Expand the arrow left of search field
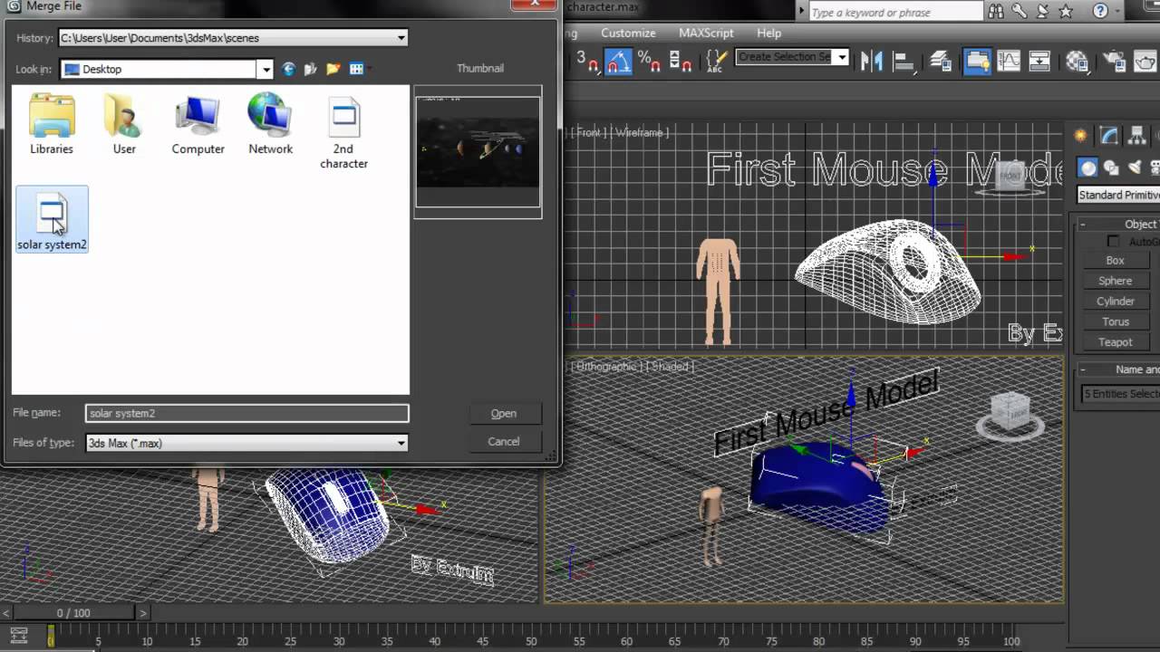Screen dimensions: 1160x652 (x=801, y=12)
